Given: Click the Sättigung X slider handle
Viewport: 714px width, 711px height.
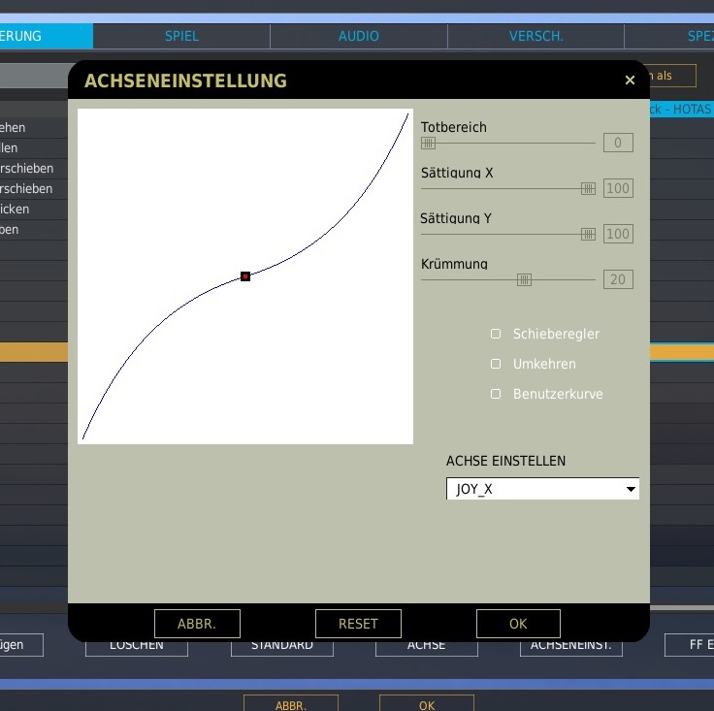Looking at the screenshot, I should pyautogui.click(x=588, y=189).
